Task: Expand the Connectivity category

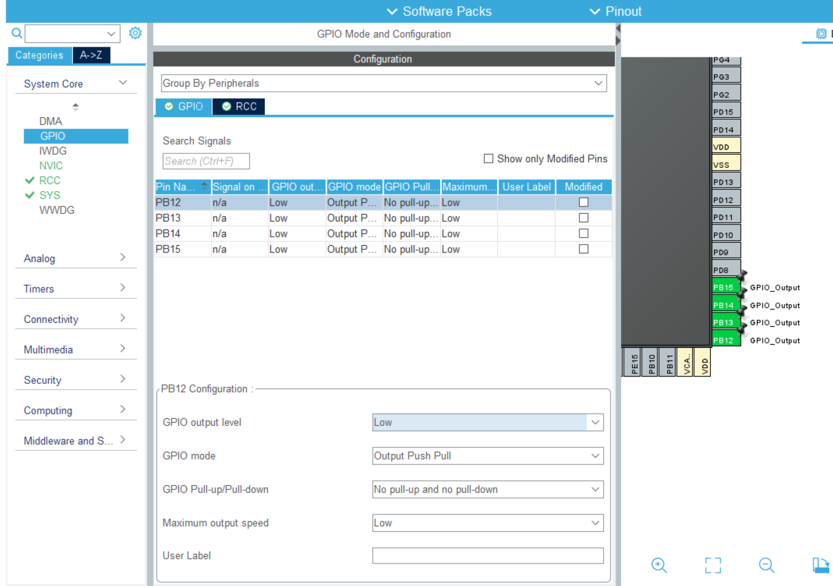Action: click(x=123, y=318)
